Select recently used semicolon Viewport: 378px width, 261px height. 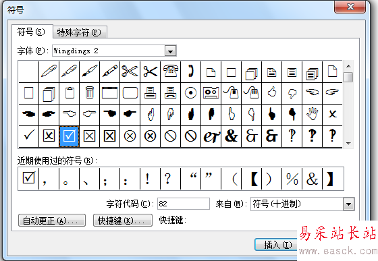(x=109, y=179)
